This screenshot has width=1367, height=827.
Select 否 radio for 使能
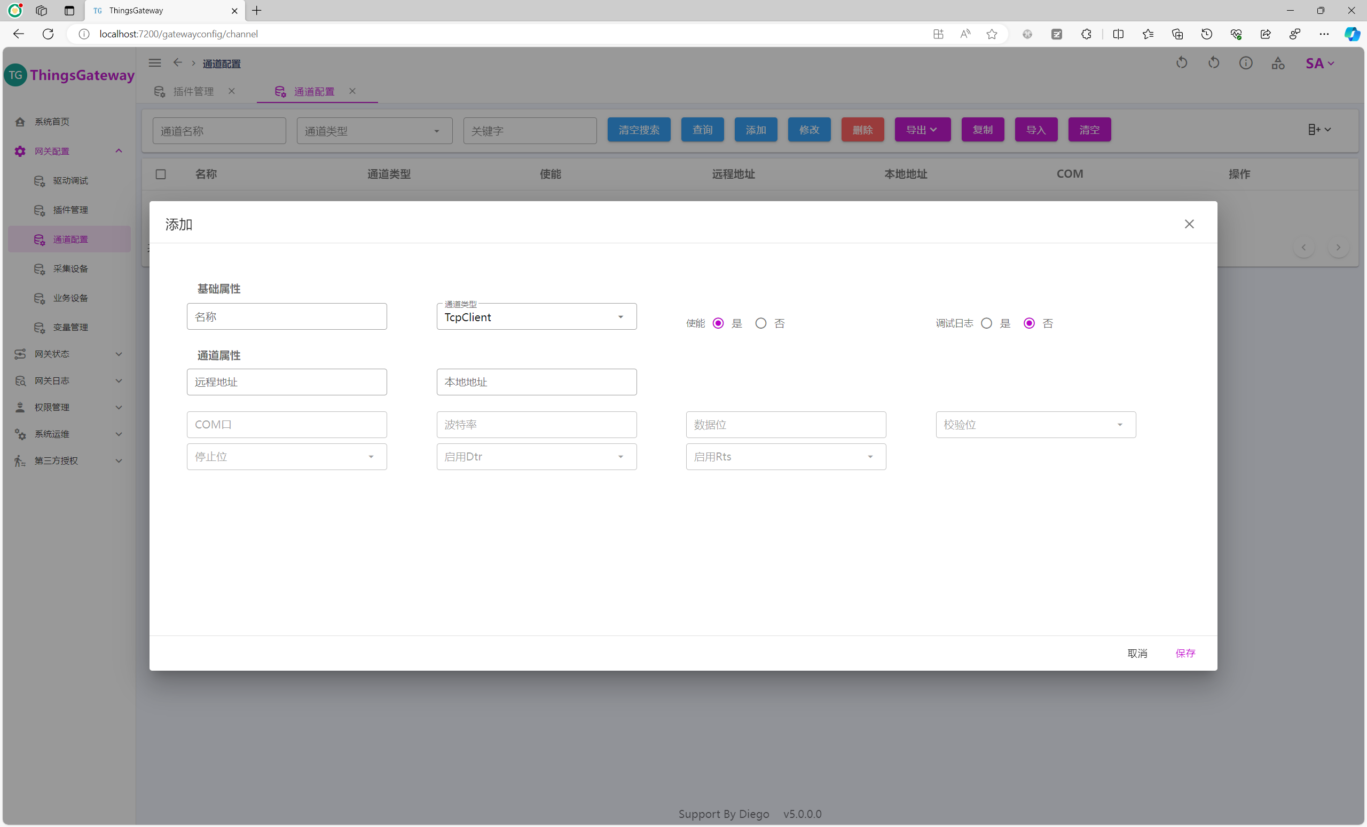(760, 323)
